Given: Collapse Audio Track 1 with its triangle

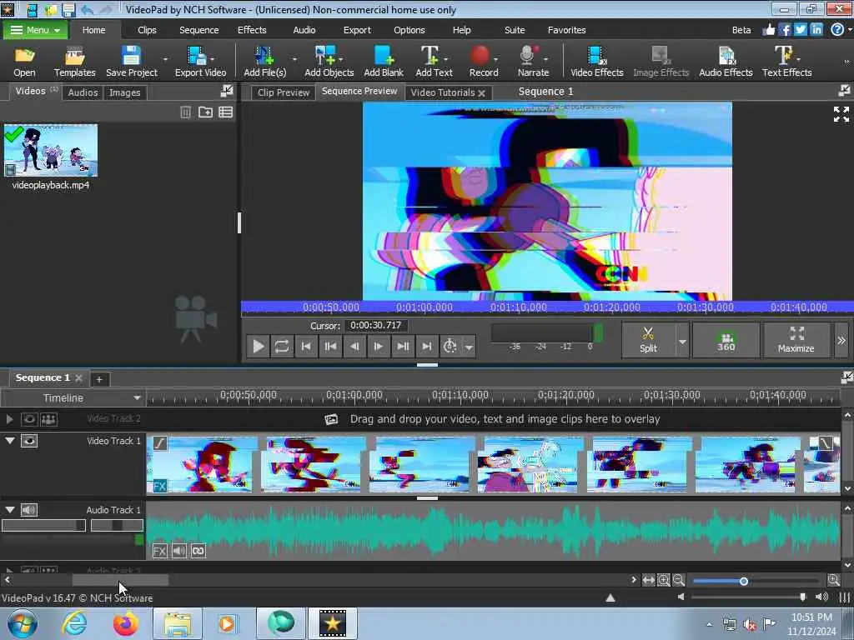Looking at the screenshot, I should 10,509.
